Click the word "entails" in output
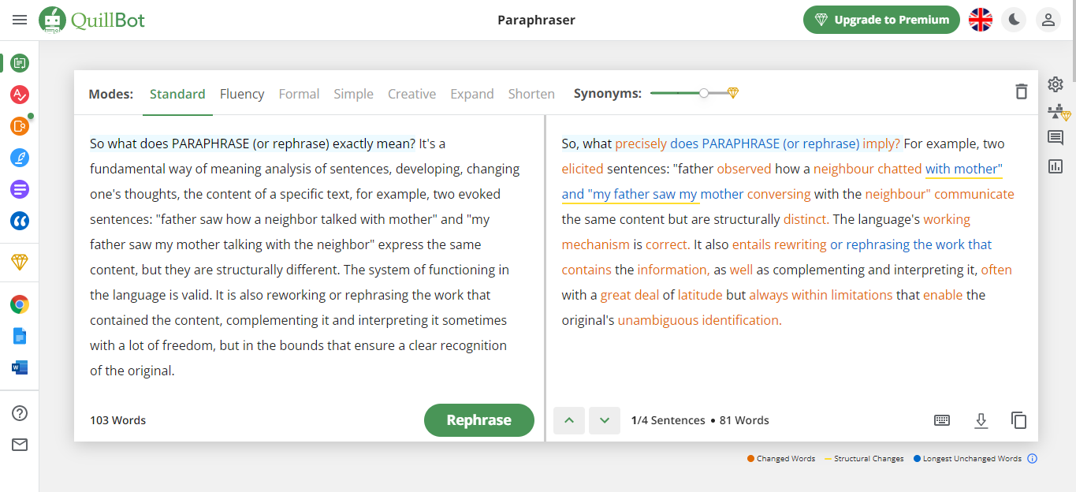The image size is (1076, 492). pyautogui.click(x=751, y=244)
